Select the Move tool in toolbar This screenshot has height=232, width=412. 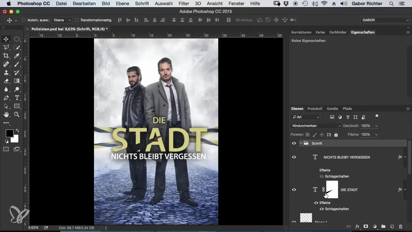pos(6,39)
